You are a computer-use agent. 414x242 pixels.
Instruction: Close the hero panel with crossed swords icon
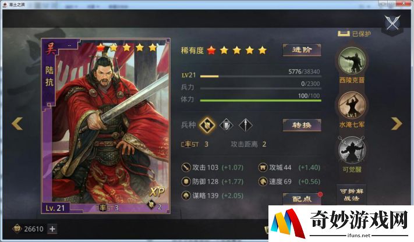pos(392,23)
